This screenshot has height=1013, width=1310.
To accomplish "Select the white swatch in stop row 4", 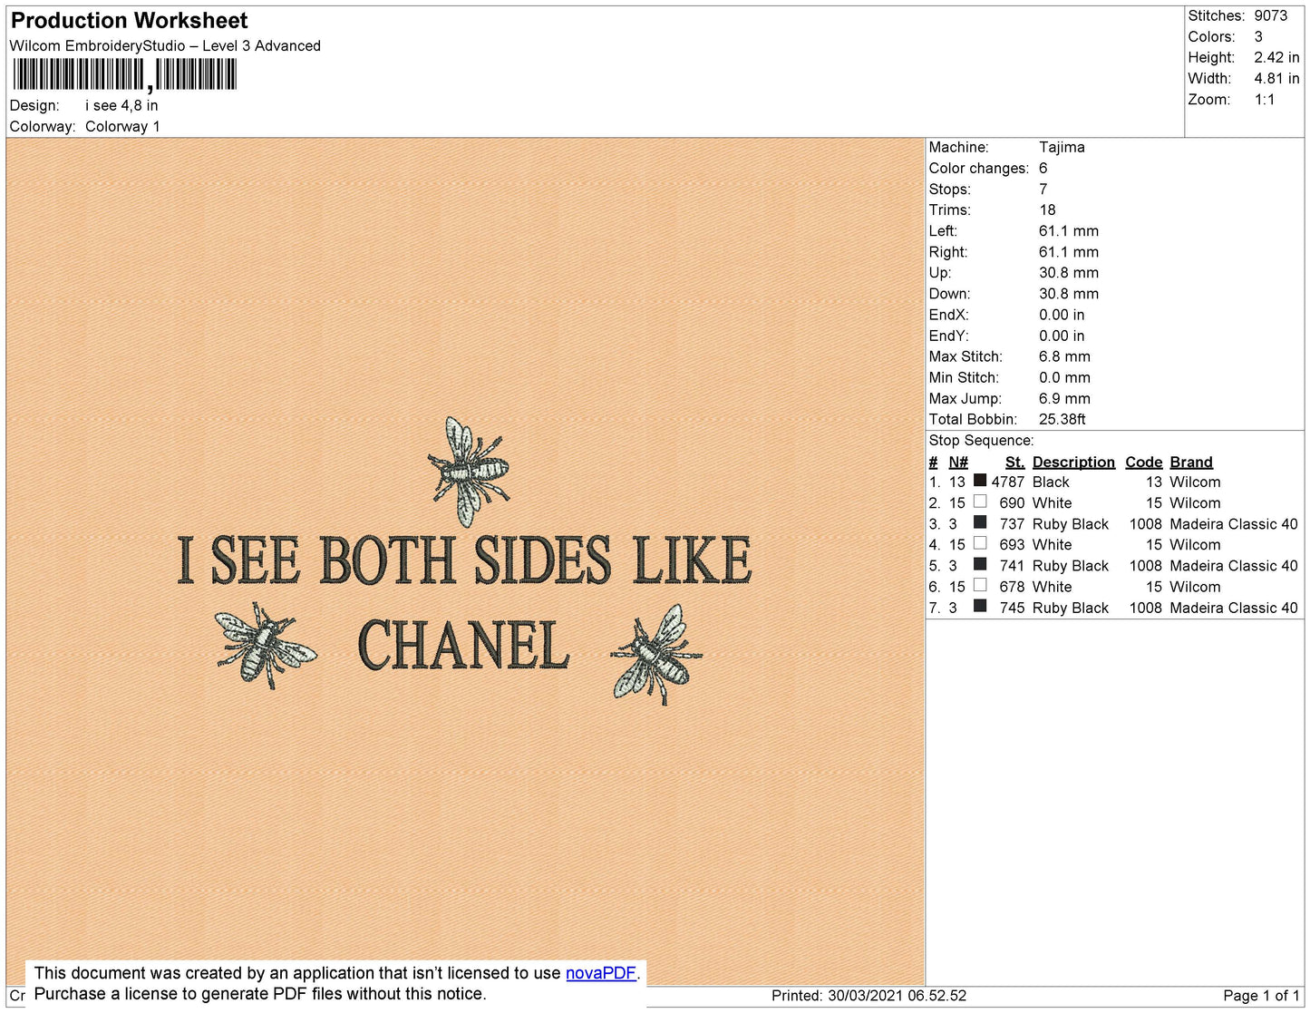I will [x=980, y=543].
